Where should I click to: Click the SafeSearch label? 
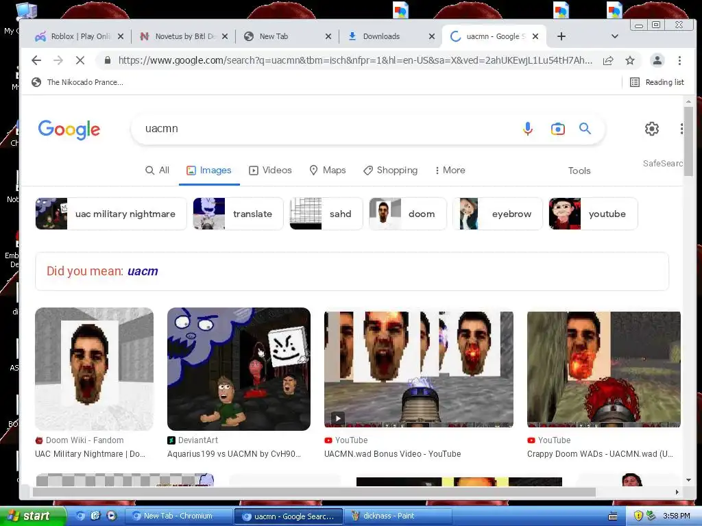point(663,164)
